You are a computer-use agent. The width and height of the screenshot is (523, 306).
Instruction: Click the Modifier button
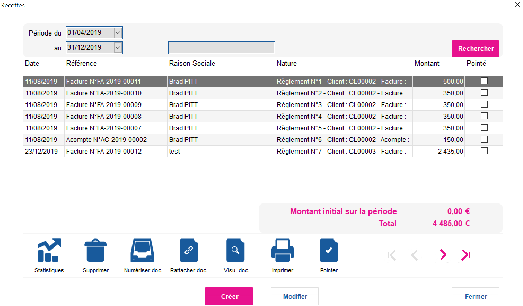click(295, 296)
